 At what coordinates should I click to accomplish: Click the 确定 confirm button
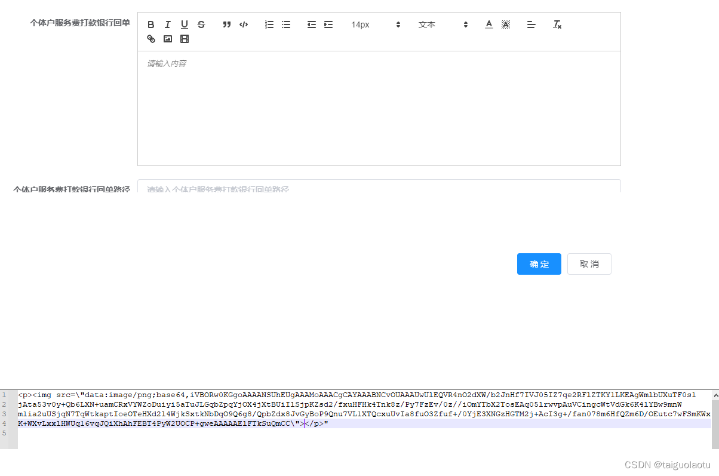click(539, 264)
